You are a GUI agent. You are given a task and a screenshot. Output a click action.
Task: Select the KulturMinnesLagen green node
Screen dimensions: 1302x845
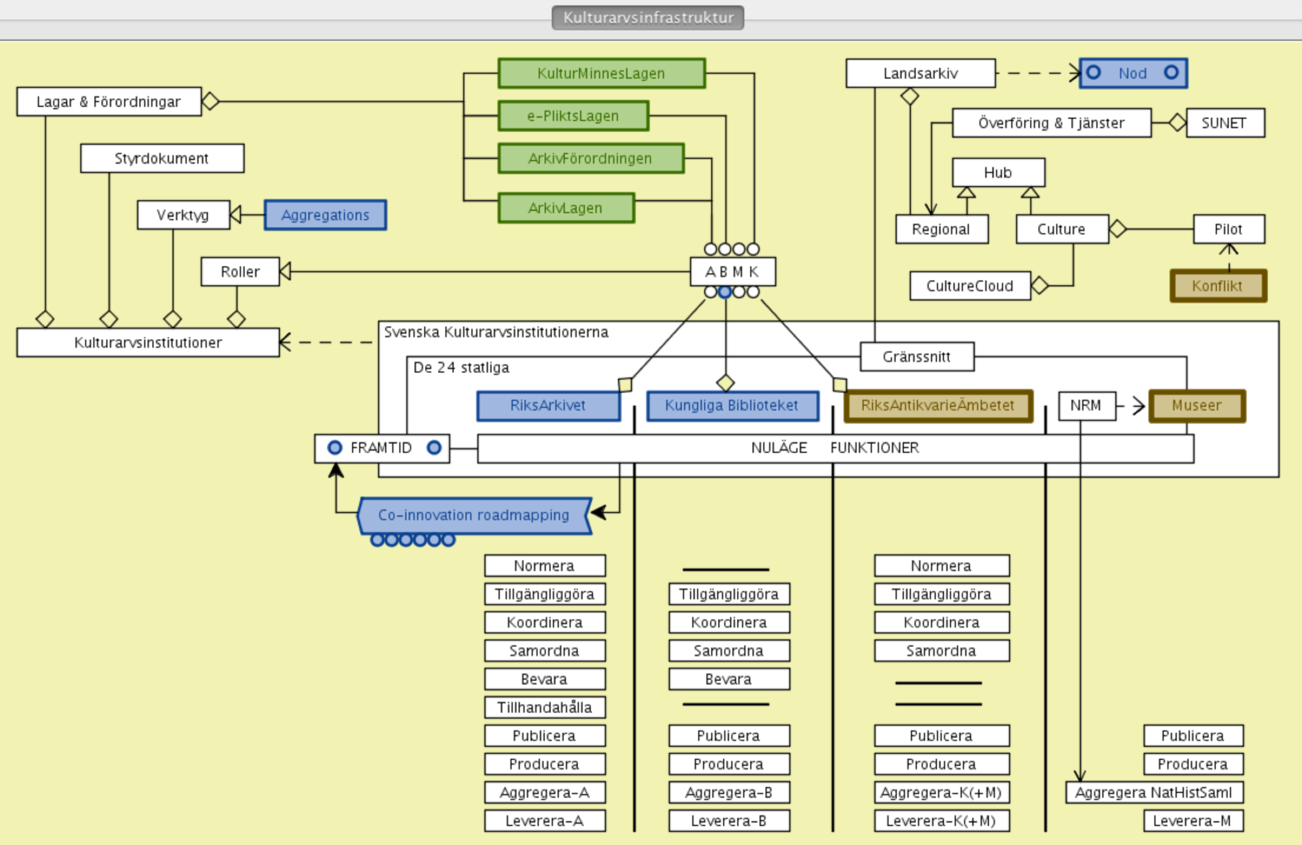pyautogui.click(x=601, y=73)
